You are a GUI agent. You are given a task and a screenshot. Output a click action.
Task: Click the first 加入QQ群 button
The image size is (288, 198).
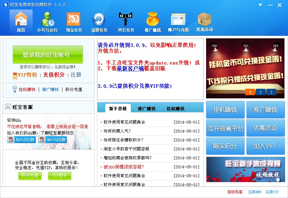point(21,140)
